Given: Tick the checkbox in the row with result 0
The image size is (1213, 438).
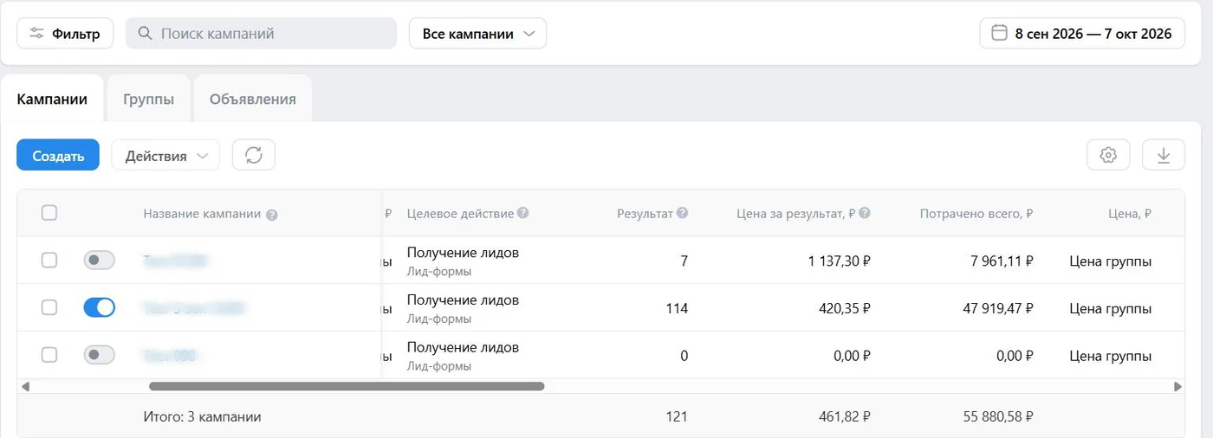Looking at the screenshot, I should tap(49, 354).
